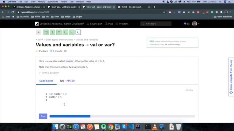Select the Code Editor tab
Viewport: 234px width, 131px height.
pos(46,81)
